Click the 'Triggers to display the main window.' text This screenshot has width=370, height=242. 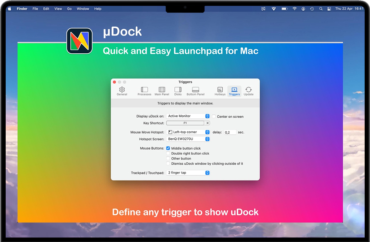185,103
